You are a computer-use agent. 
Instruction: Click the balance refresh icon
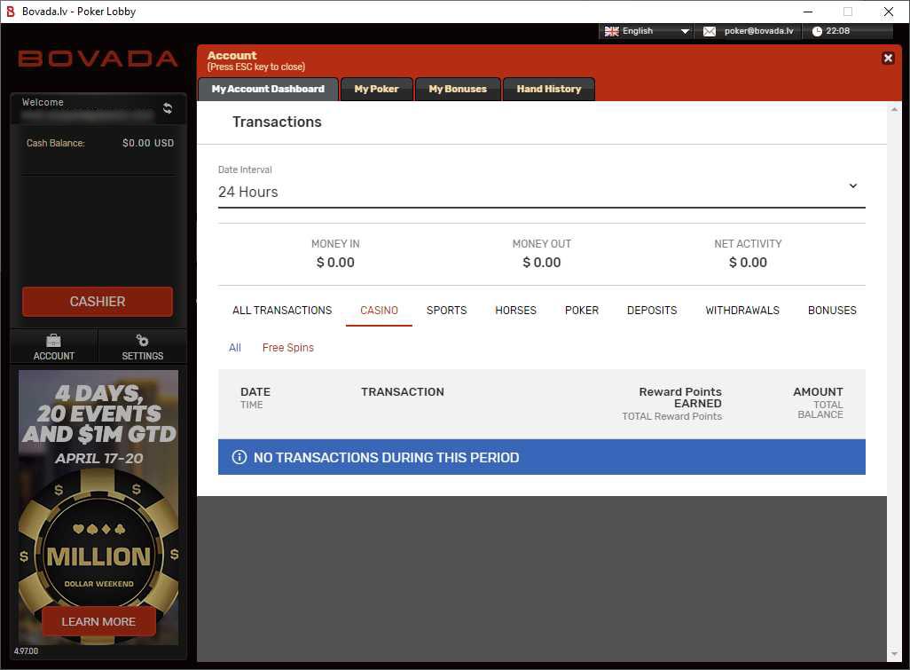pyautogui.click(x=168, y=108)
